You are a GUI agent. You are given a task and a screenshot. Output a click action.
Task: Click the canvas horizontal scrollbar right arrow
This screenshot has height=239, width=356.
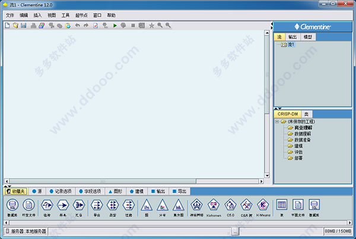[x=261, y=181]
